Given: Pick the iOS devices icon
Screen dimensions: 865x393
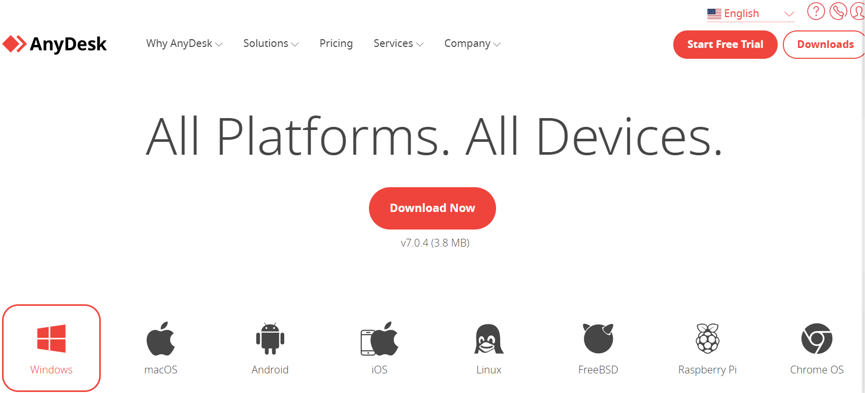Looking at the screenshot, I should point(380,338).
